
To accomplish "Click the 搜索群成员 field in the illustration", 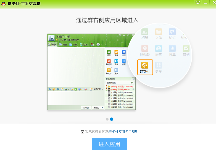I will tap(120, 83).
